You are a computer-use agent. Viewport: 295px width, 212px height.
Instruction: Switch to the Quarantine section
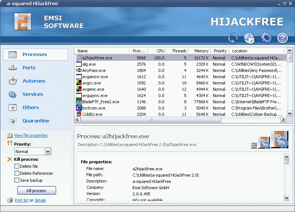pos(36,121)
